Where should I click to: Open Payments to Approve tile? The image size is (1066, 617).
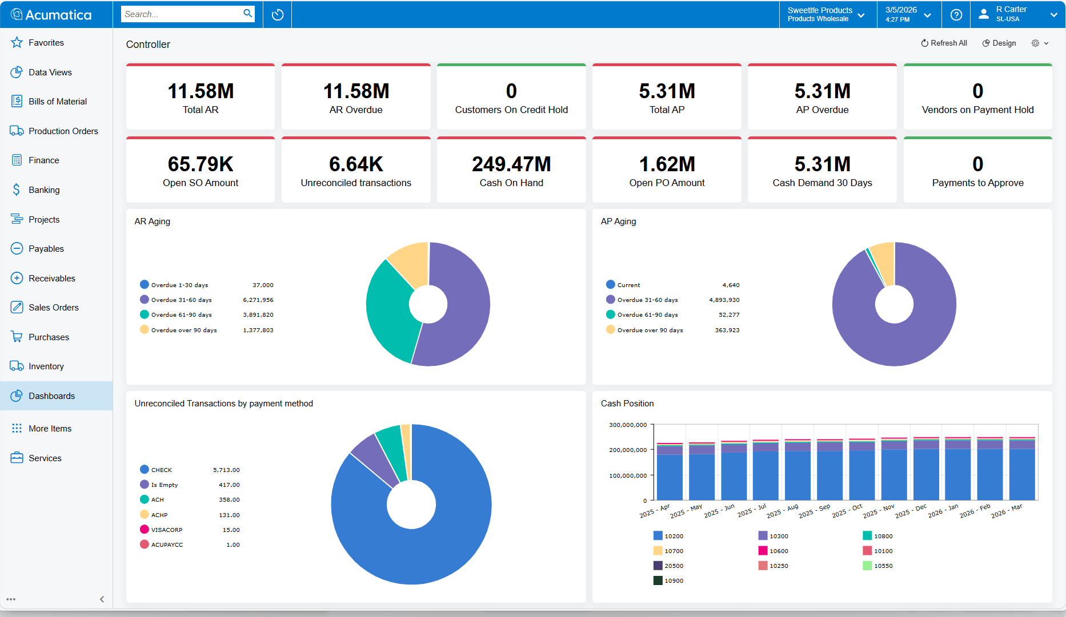point(977,170)
